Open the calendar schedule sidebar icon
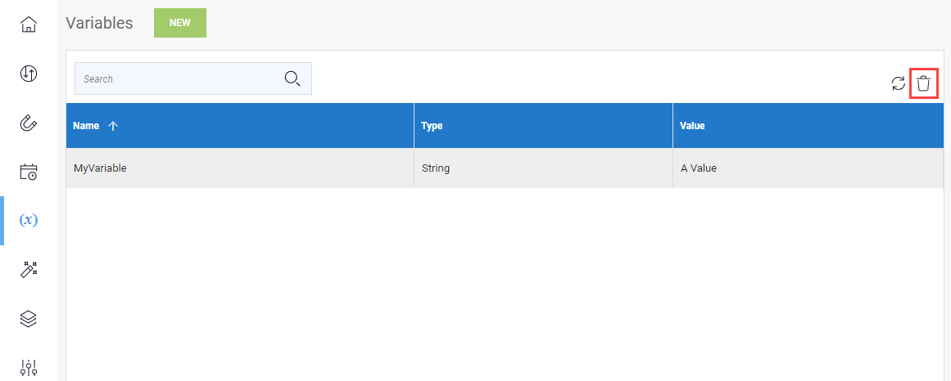 (x=29, y=172)
